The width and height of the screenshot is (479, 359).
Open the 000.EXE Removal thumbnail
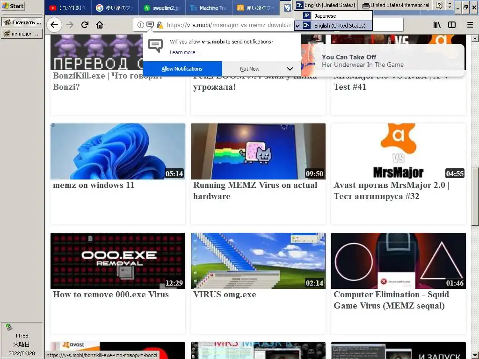point(118,261)
